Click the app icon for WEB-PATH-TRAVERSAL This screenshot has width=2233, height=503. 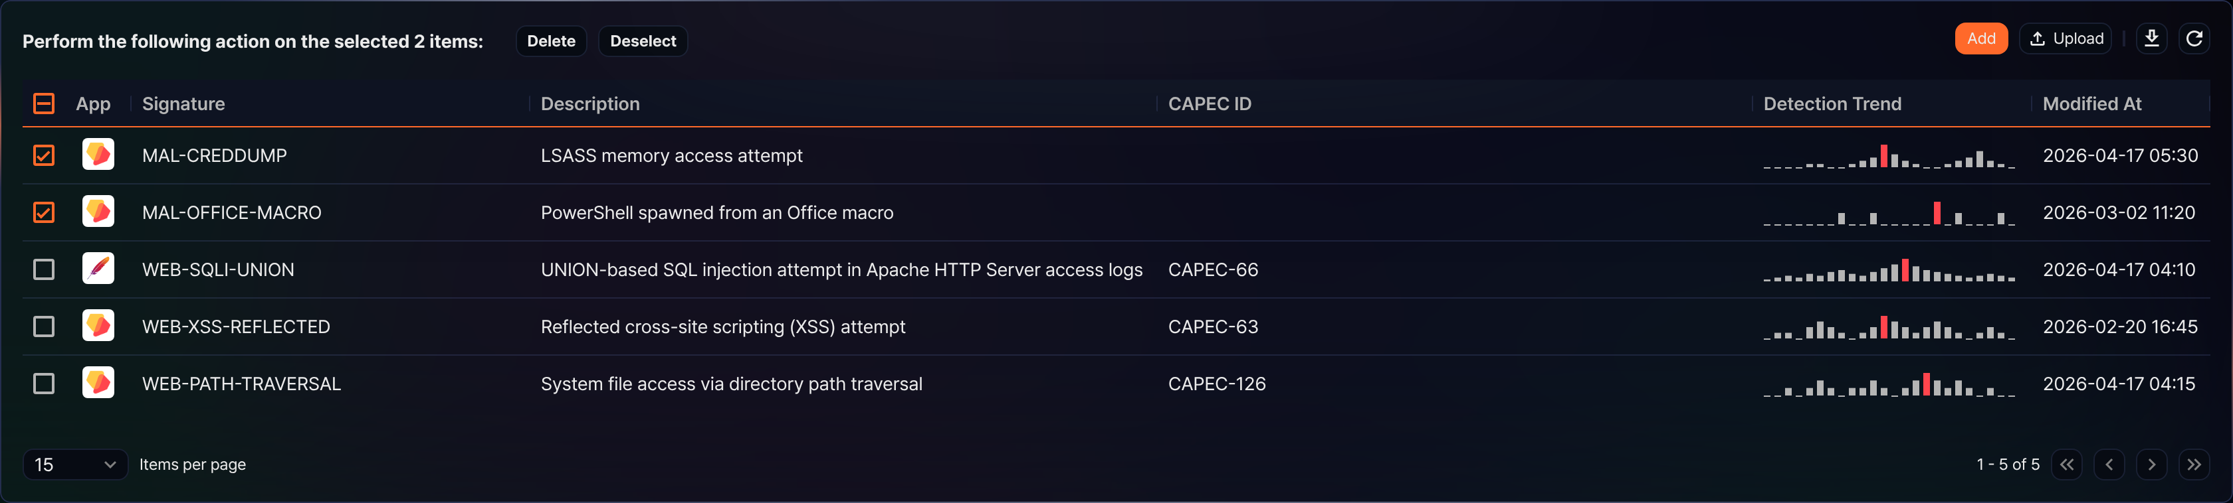coord(98,384)
